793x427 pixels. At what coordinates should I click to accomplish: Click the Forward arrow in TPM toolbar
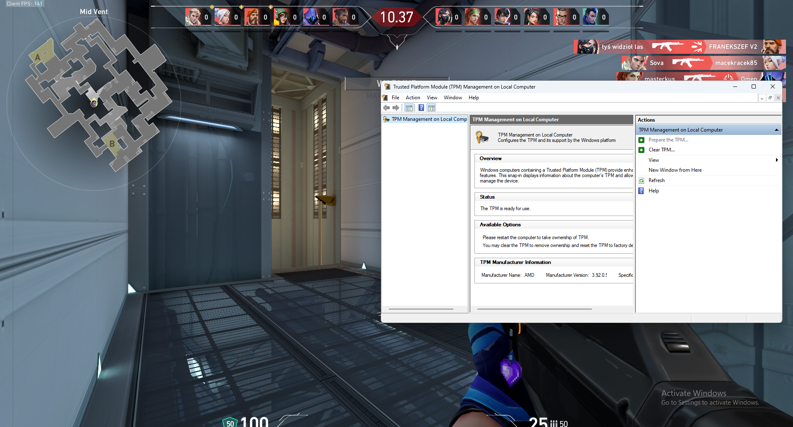(396, 108)
